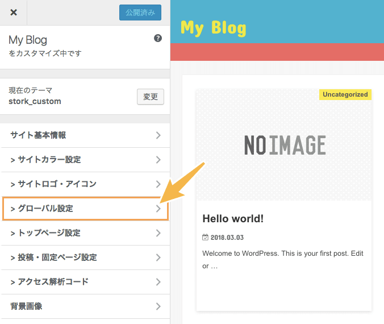Click the 変更 theme change button

151,97
